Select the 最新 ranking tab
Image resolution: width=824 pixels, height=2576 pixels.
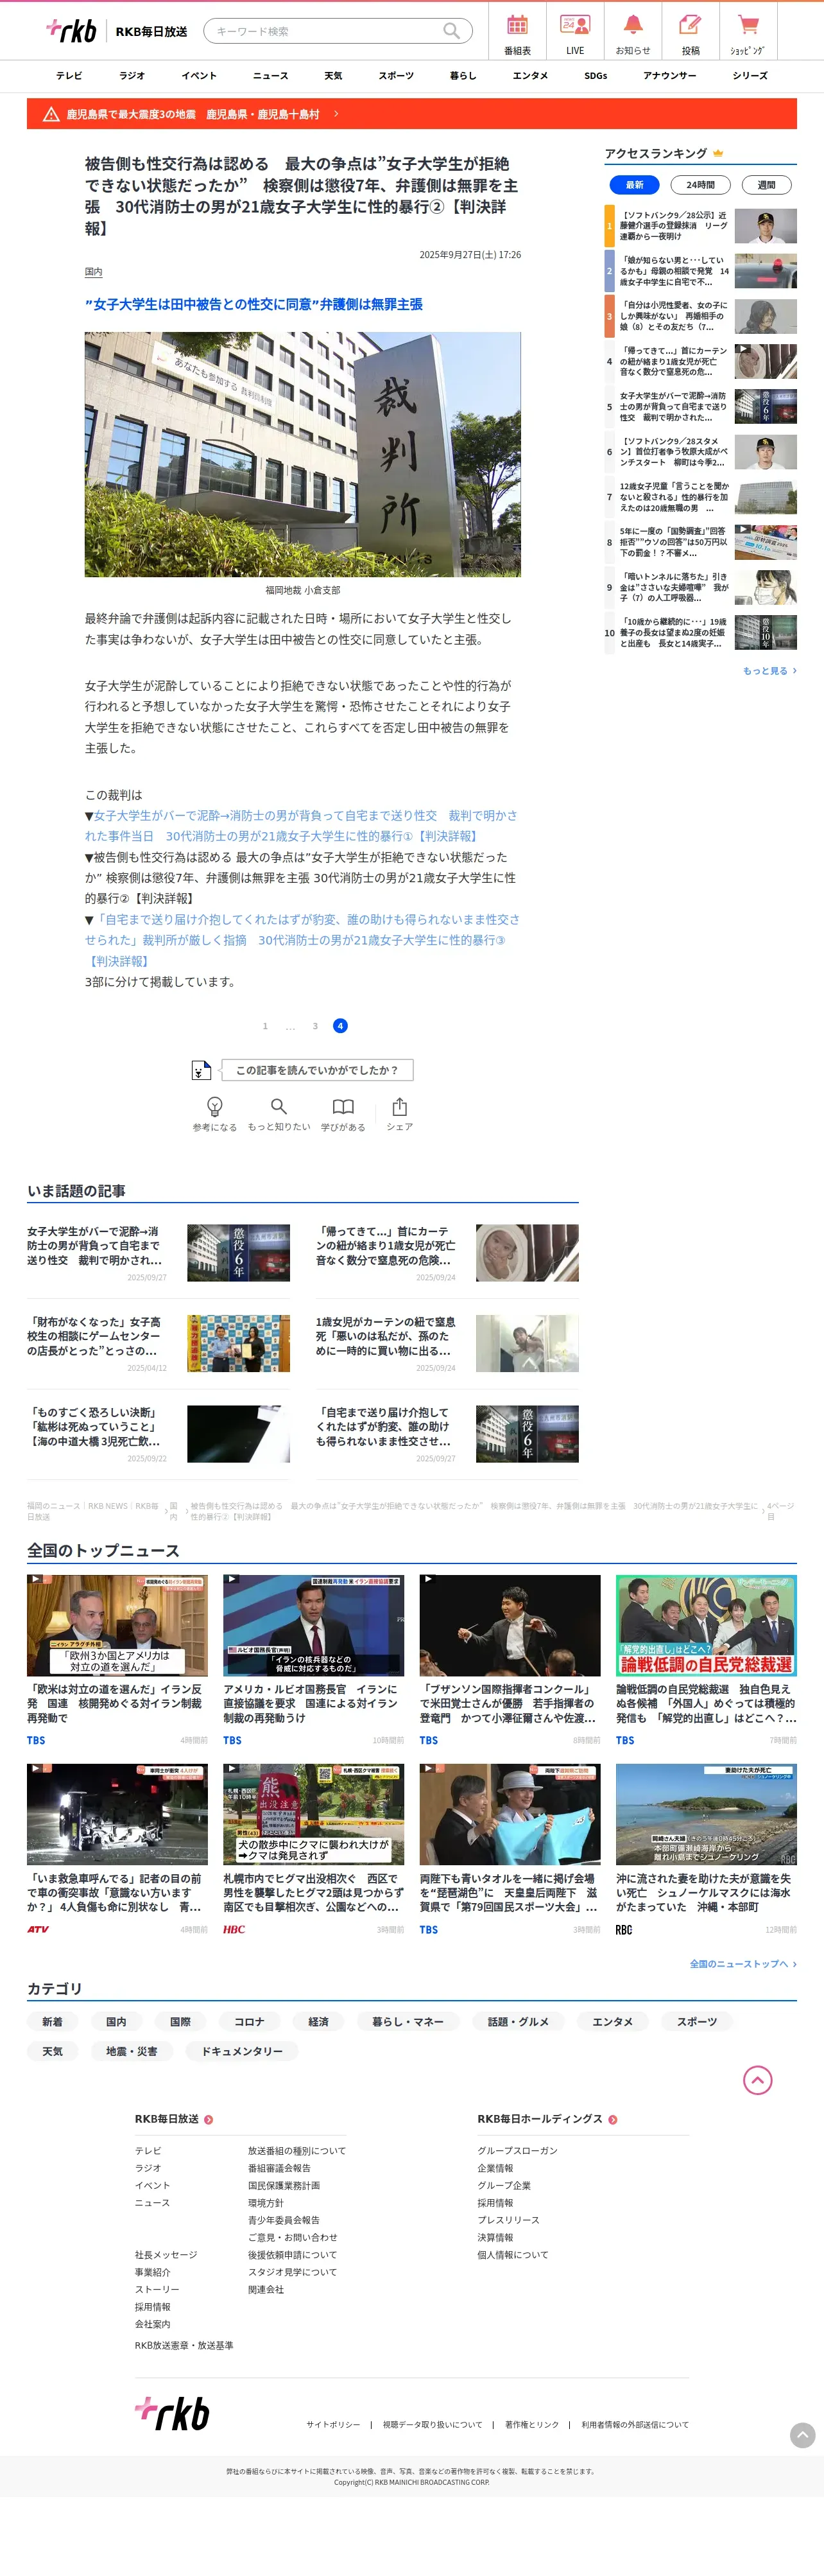click(x=635, y=185)
